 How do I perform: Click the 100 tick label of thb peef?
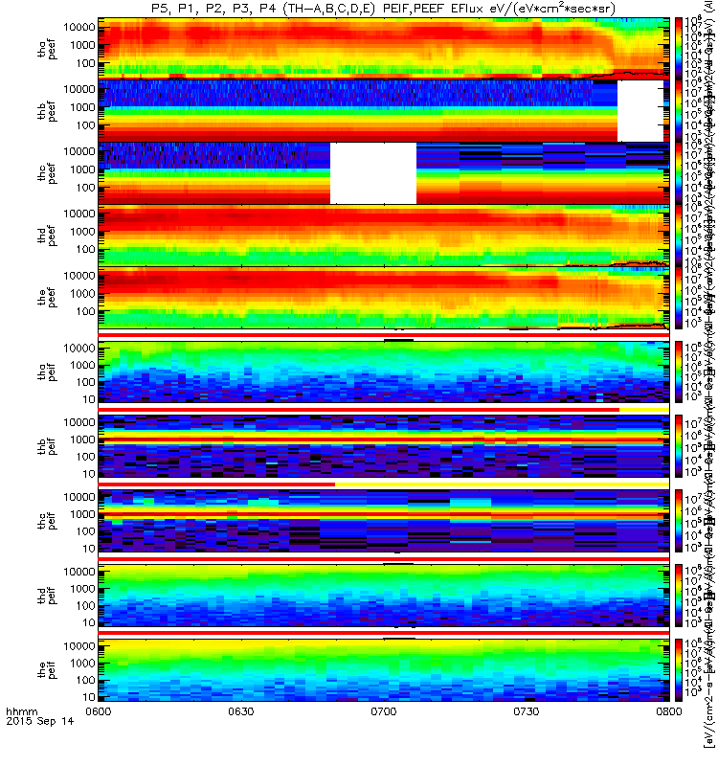click(x=85, y=125)
